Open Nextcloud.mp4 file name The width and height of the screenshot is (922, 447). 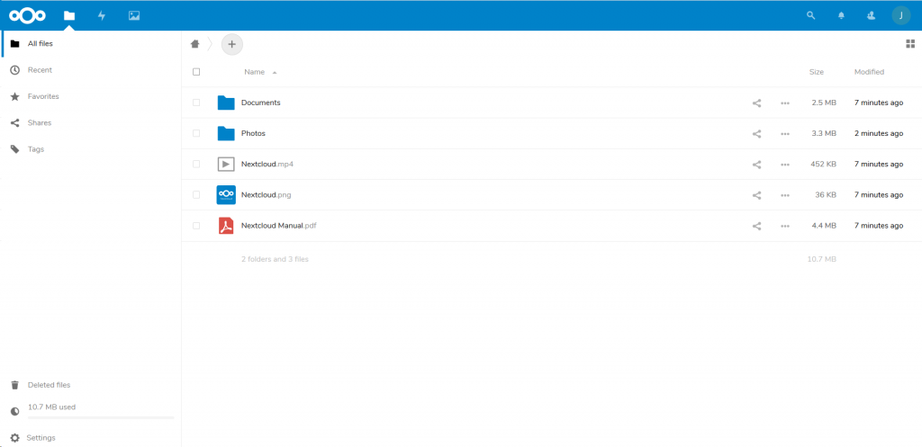267,164
